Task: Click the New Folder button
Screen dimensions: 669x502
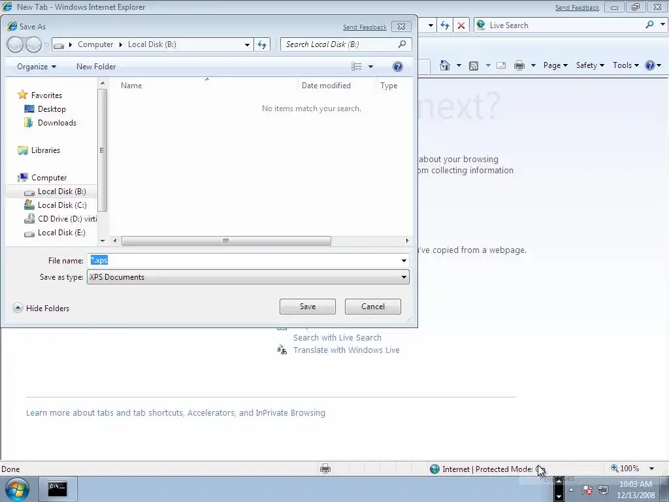Action: [x=96, y=67]
